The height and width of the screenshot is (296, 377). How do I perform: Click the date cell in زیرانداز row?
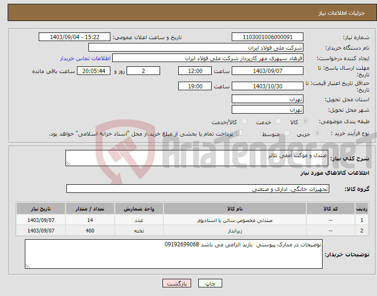pyautogui.click(x=41, y=231)
